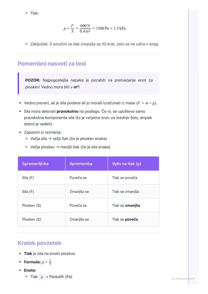Click the 'Zaključek' italic conclusion line
208x294 pixels.
coord(94,44)
